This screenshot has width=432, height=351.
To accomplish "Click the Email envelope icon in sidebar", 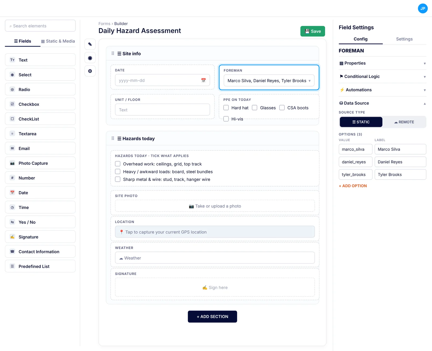I will (x=12, y=148).
